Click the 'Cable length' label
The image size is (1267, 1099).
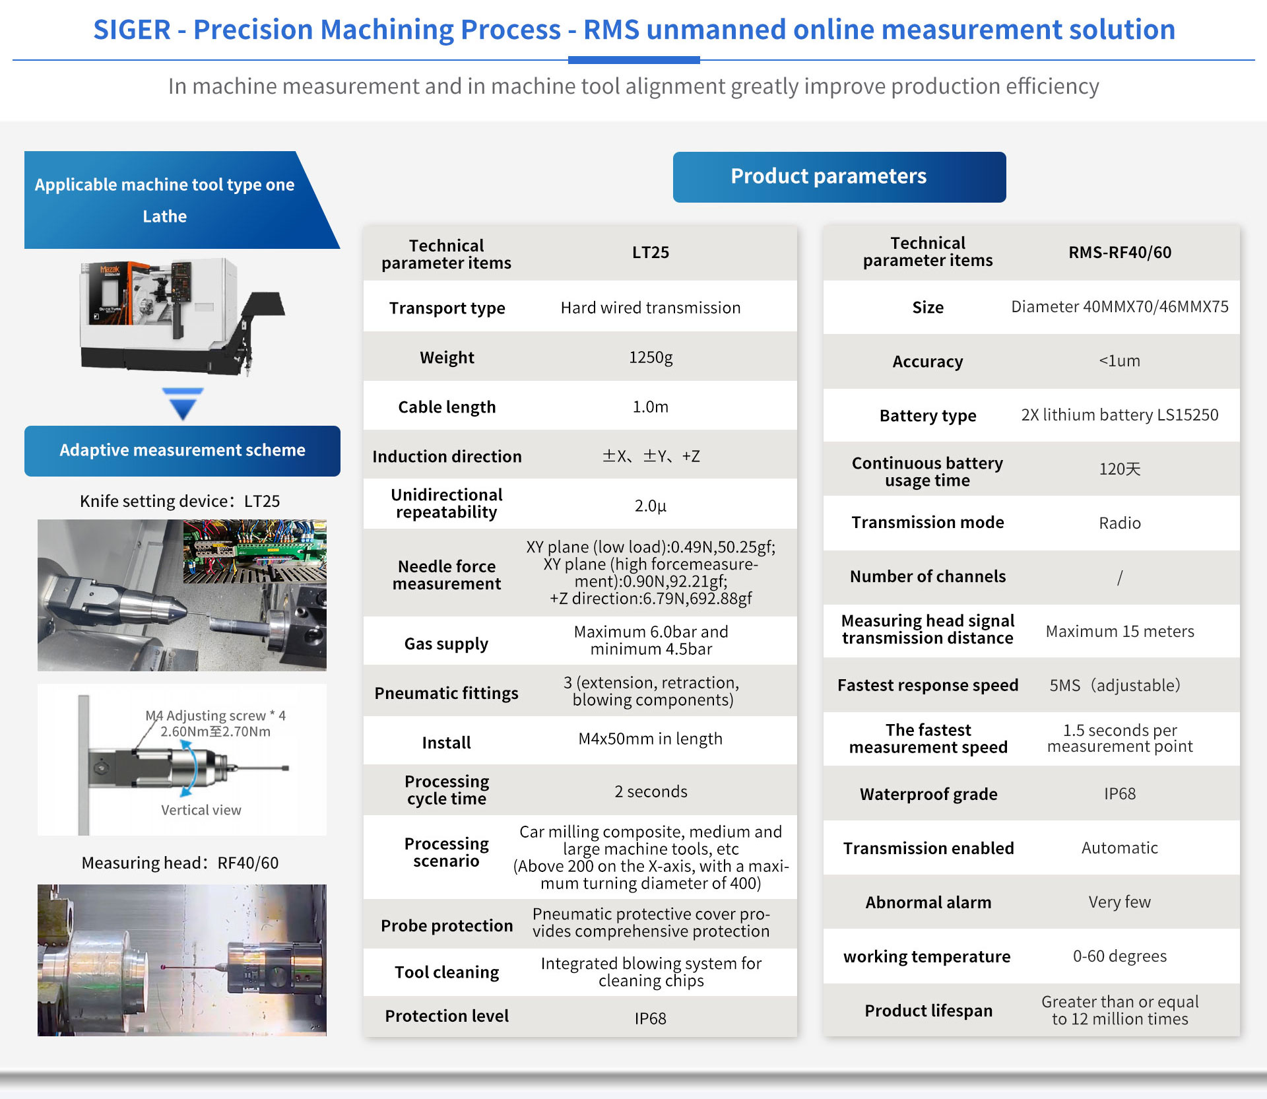tap(447, 407)
